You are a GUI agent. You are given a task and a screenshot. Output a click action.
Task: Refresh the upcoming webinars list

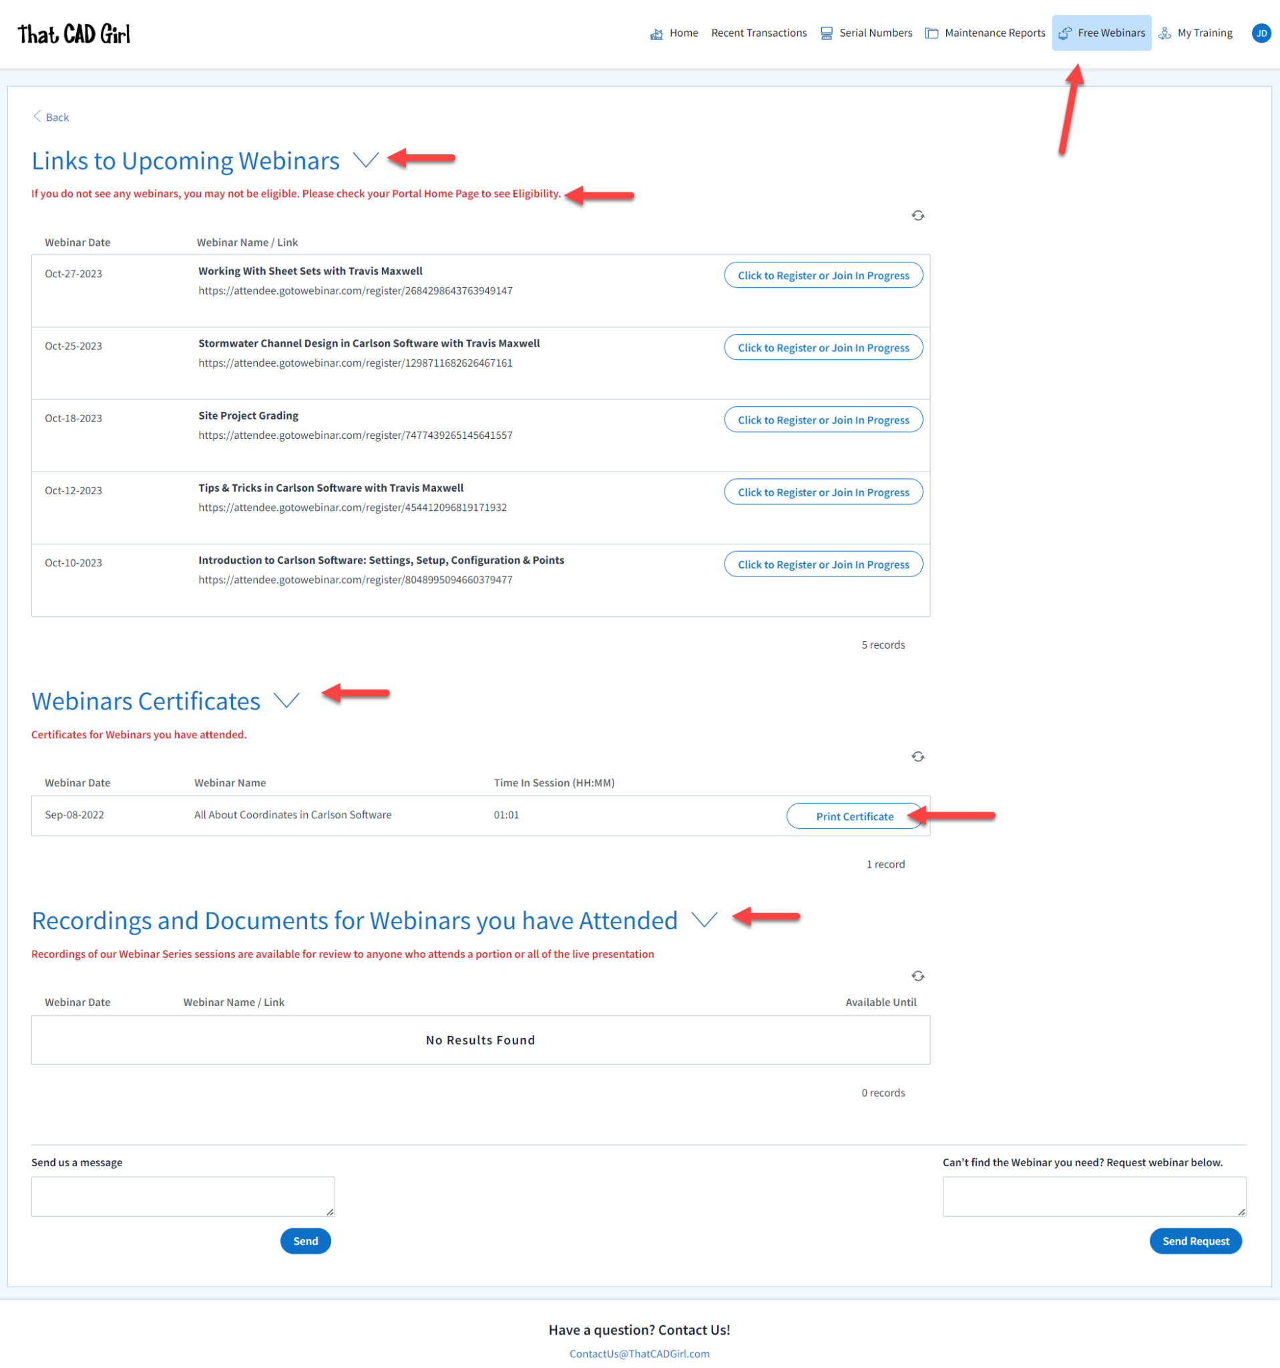[917, 215]
